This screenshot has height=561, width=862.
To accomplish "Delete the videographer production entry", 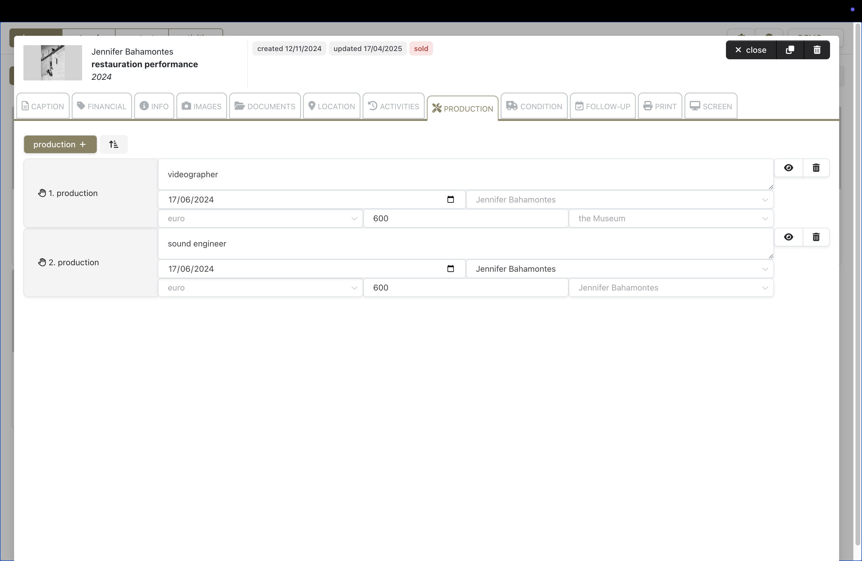I will tap(816, 168).
